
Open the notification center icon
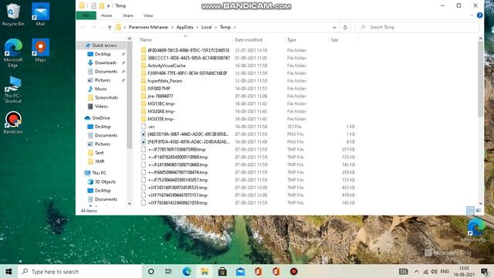pos(485,271)
